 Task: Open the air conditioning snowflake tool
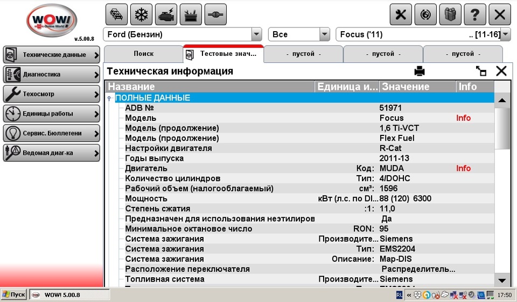coord(141,15)
